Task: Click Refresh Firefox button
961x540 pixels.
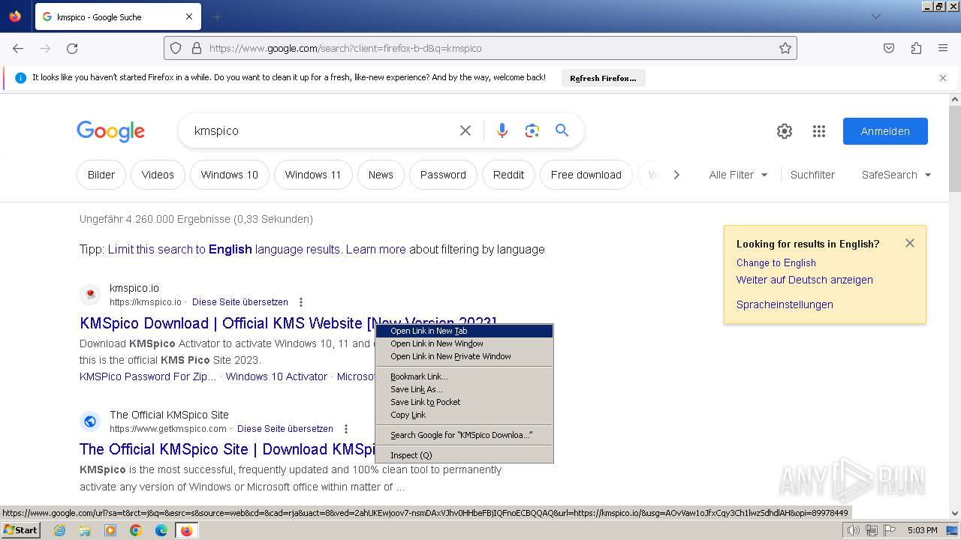Action: click(603, 78)
